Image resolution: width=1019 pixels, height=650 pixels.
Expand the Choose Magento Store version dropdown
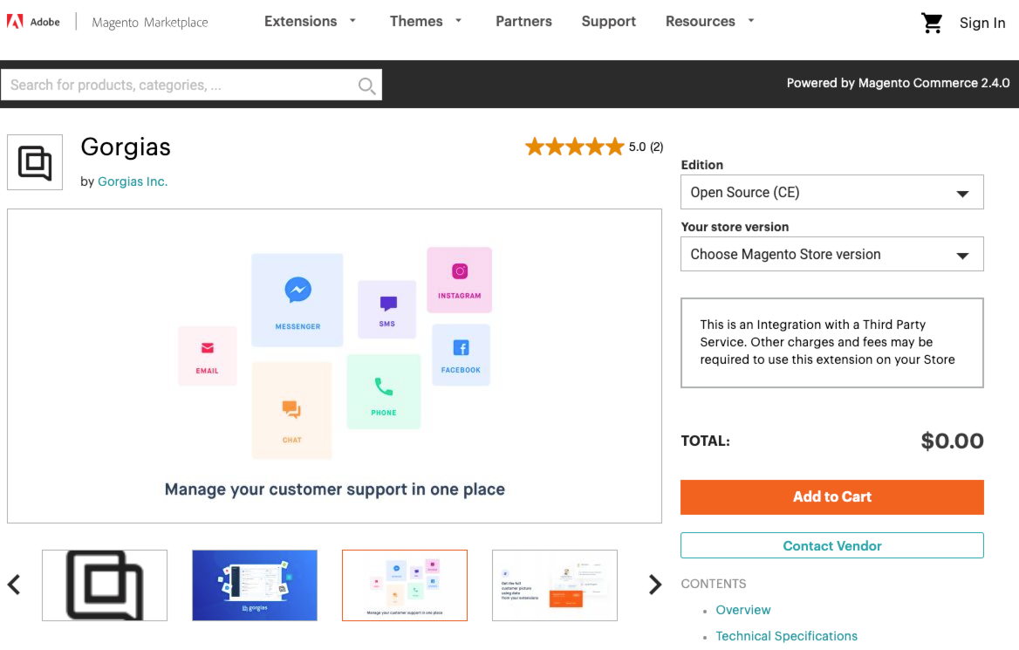831,254
